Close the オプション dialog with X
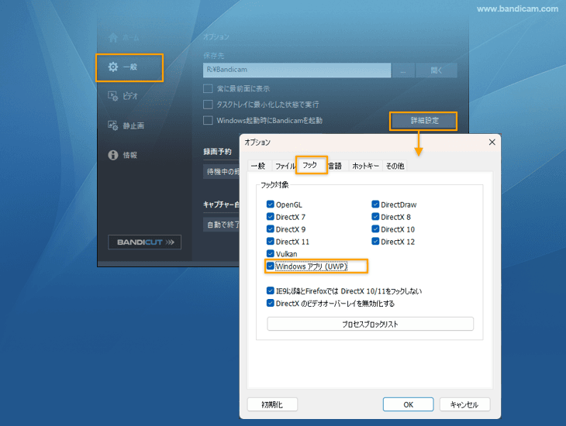 (492, 142)
